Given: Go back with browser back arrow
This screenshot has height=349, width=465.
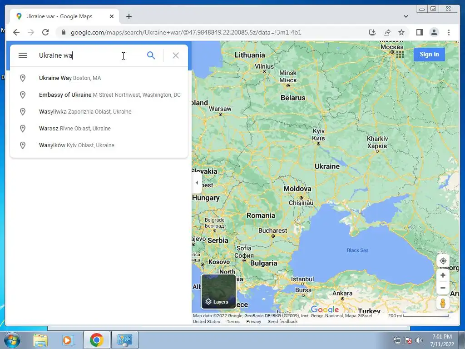Looking at the screenshot, I should (16, 32).
